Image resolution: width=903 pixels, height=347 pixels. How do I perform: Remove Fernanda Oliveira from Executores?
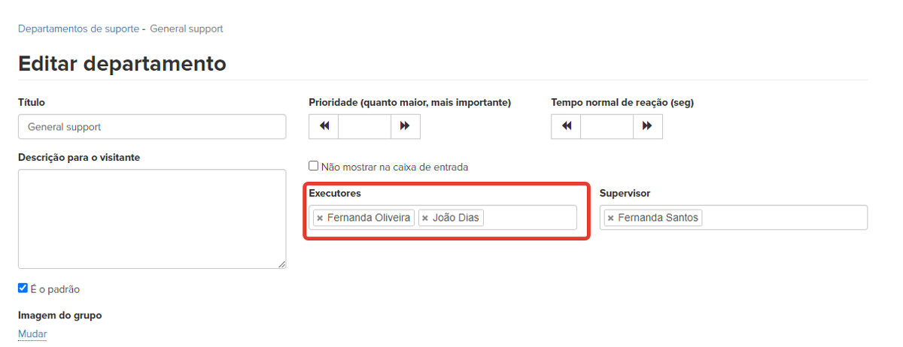click(x=320, y=218)
